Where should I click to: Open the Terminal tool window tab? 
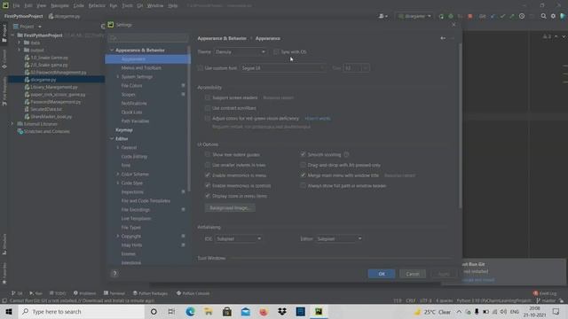[114, 293]
